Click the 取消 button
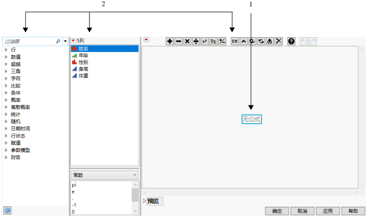The height and width of the screenshot is (217, 367). (302, 211)
